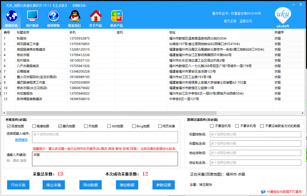
Task: Open 更多产品 colorful tiles icon
Action: (116, 16)
